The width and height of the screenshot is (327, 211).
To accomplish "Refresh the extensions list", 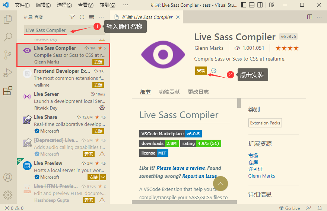I will [x=82, y=17].
